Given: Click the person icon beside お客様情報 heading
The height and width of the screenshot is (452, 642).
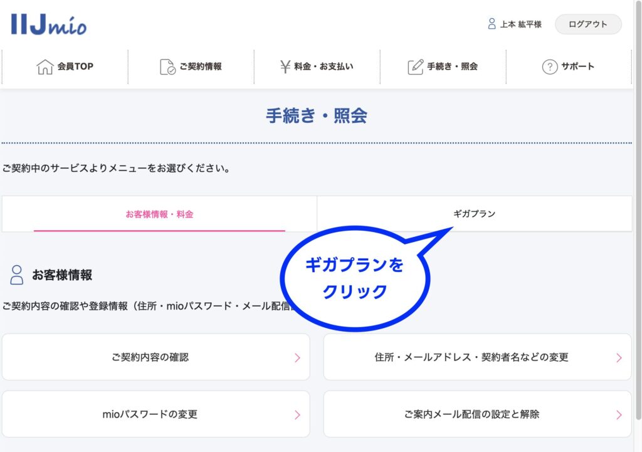Looking at the screenshot, I should click(16, 275).
